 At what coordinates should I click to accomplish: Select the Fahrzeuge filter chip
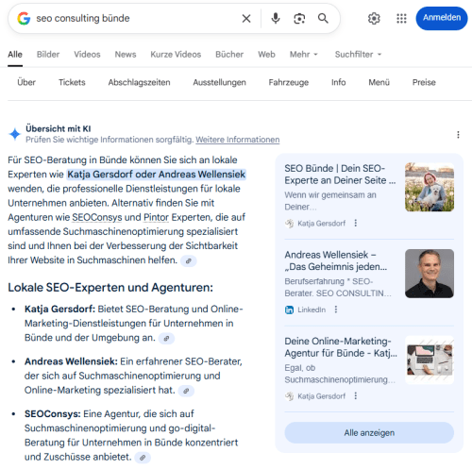pyautogui.click(x=289, y=82)
